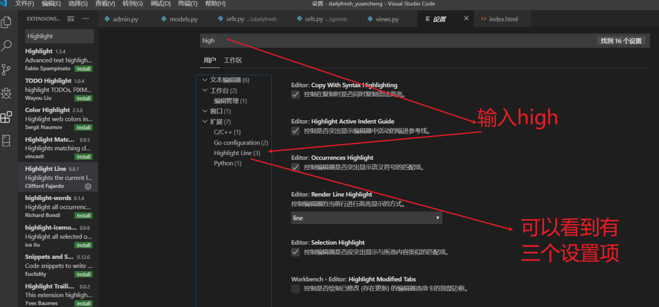
Task: Select the Highlight Line extension by Clifford Fajardo
Action: 58,177
